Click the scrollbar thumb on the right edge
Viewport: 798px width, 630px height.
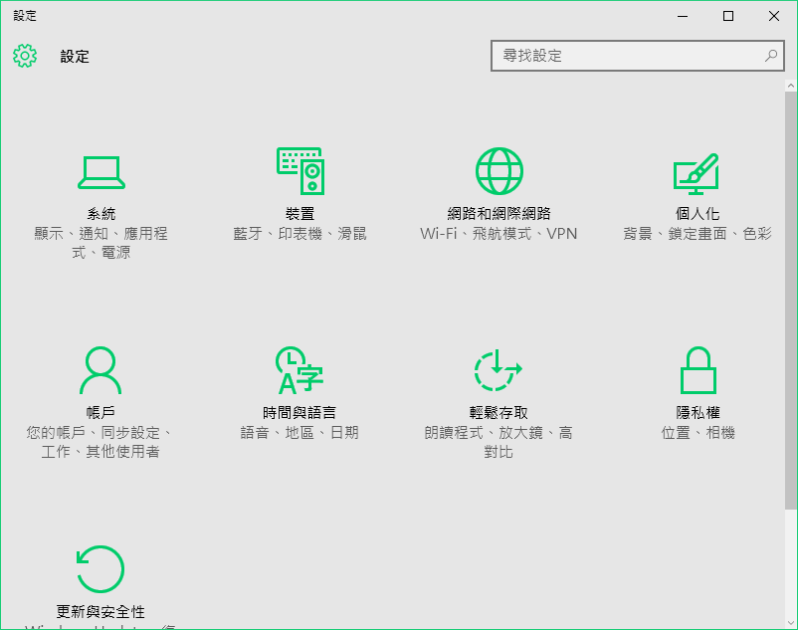(x=791, y=301)
